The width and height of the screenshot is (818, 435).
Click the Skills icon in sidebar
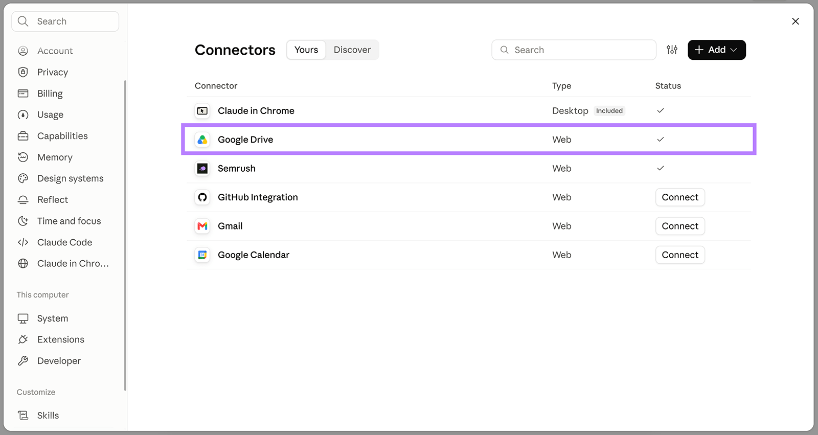[x=23, y=416]
